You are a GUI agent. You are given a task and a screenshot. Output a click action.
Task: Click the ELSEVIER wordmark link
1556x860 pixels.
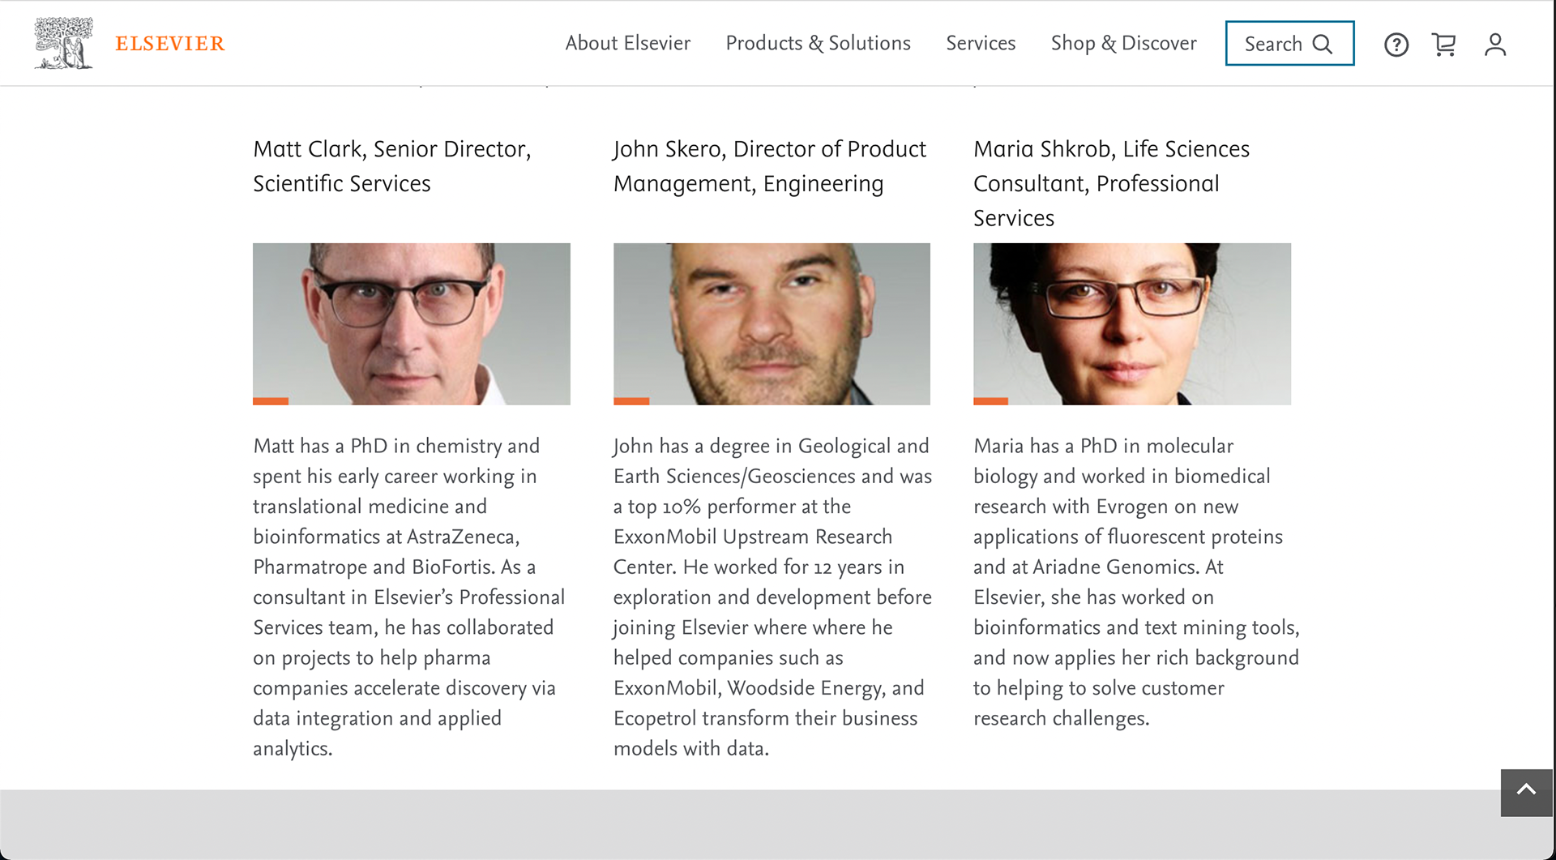tap(170, 44)
